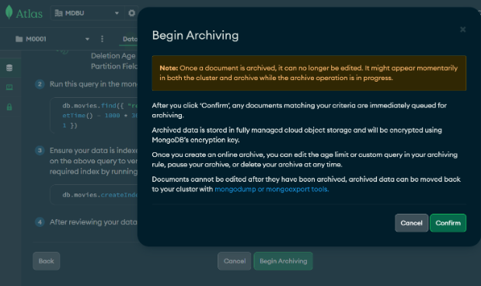481x286 pixels.
Task: Click the db.movies.find query code box
Action: [x=94, y=115]
